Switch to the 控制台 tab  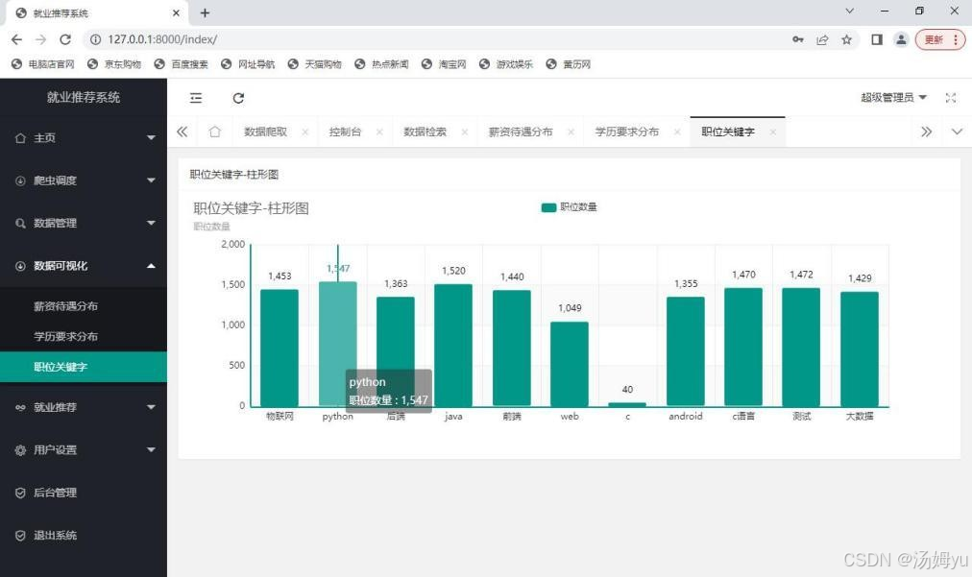345,132
